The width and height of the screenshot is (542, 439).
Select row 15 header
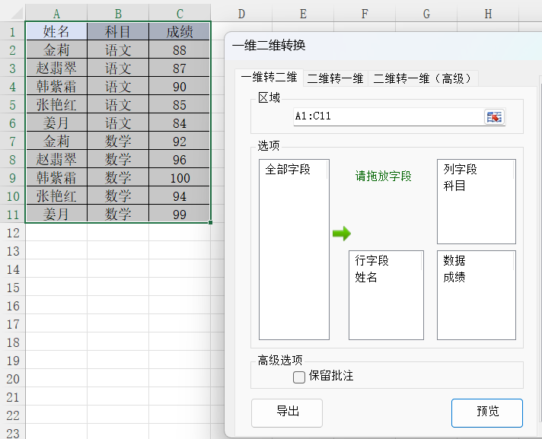(x=13, y=288)
